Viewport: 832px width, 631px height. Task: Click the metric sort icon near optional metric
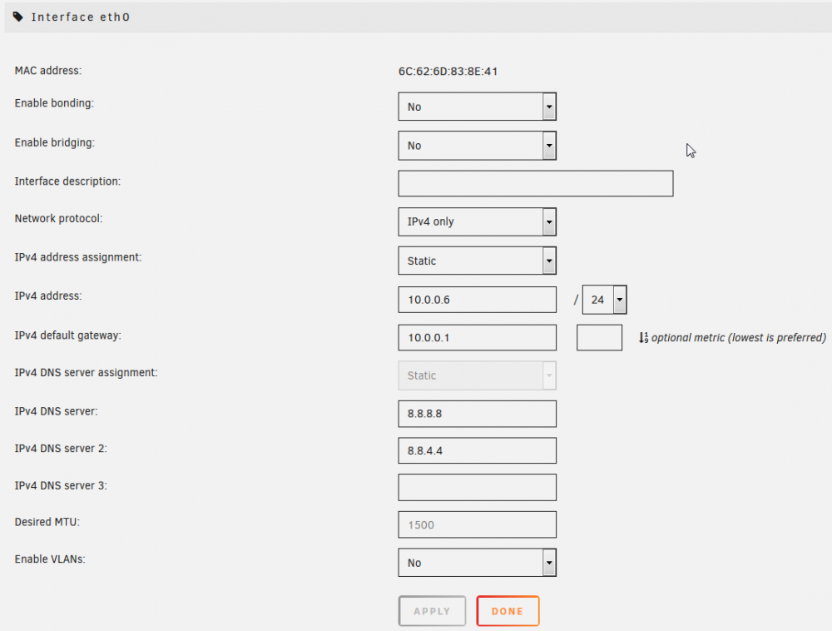point(643,337)
